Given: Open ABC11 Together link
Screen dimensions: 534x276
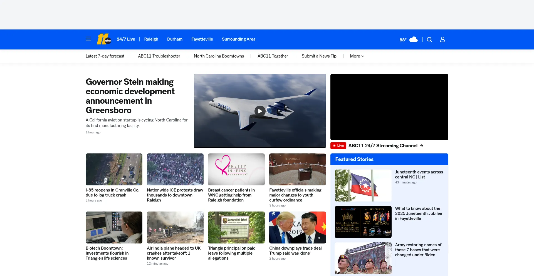Looking at the screenshot, I should [273, 56].
